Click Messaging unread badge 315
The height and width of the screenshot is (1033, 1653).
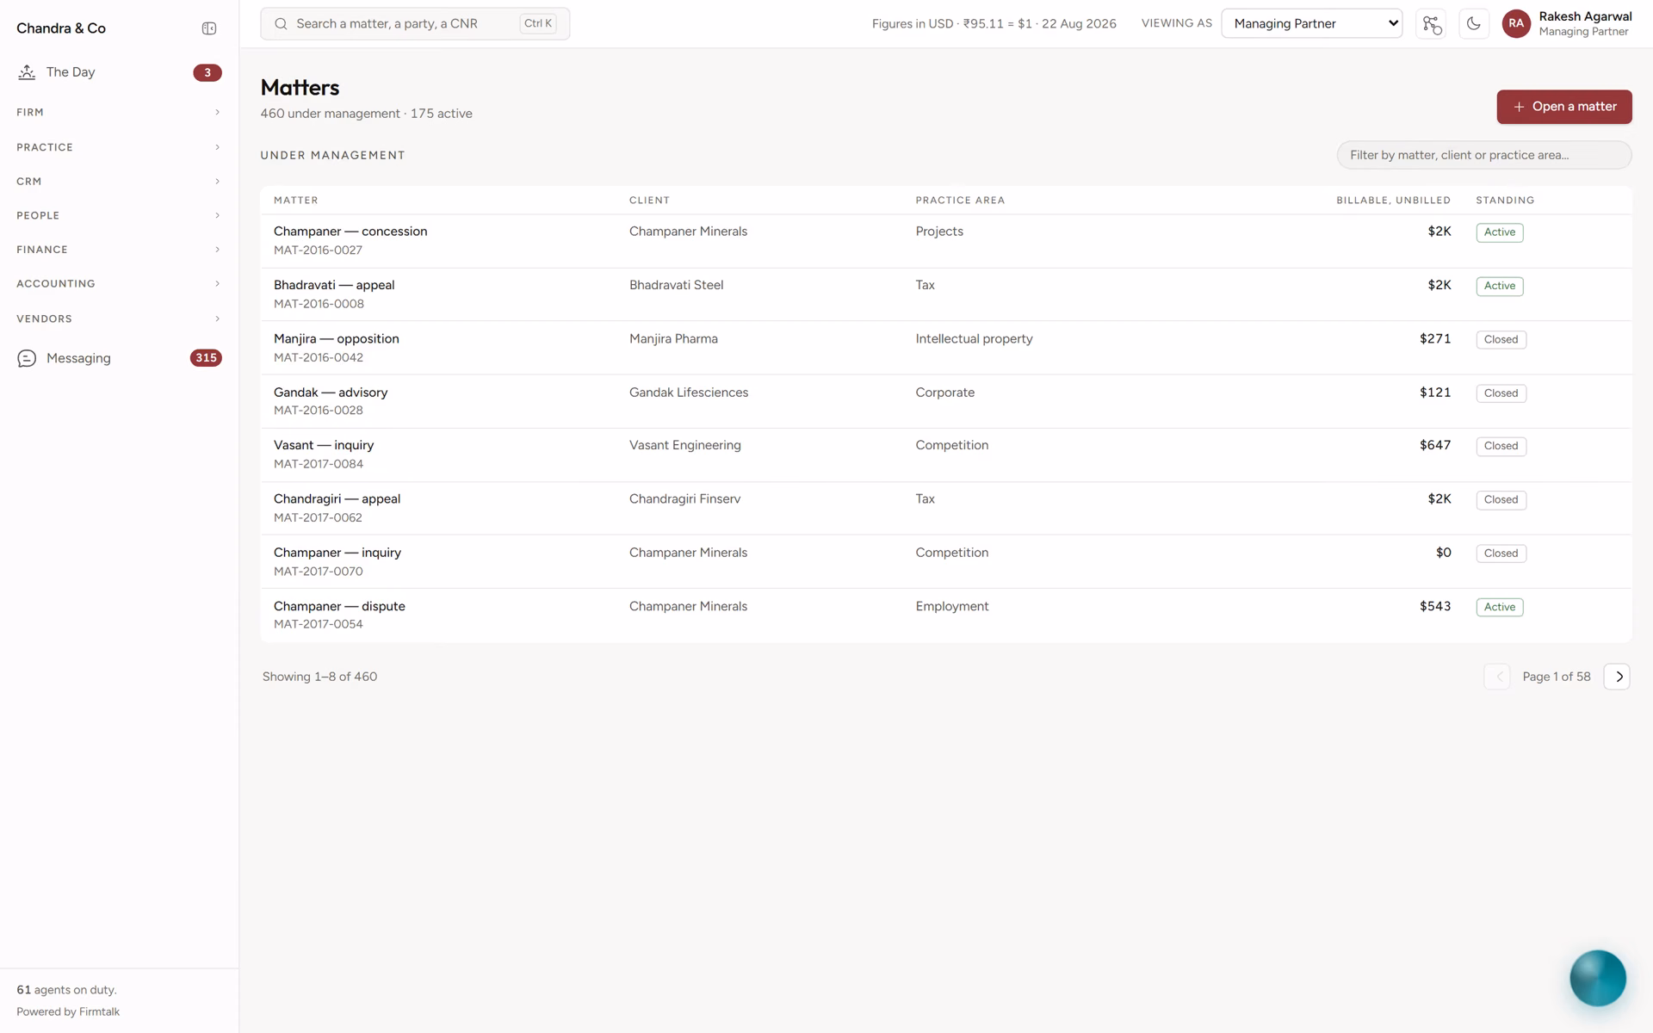click(x=206, y=358)
